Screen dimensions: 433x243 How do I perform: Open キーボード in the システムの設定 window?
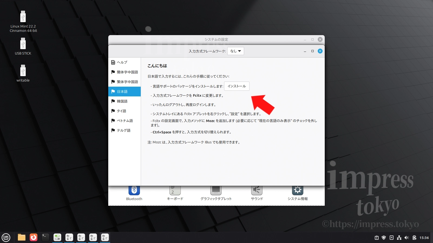coord(175,193)
